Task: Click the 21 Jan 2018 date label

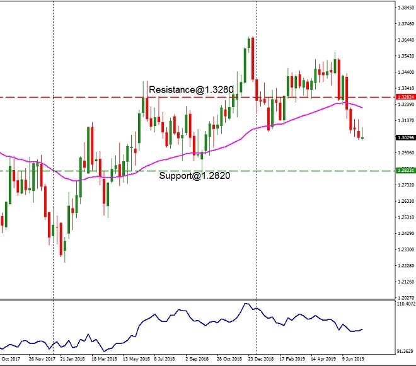Action: [72, 359]
